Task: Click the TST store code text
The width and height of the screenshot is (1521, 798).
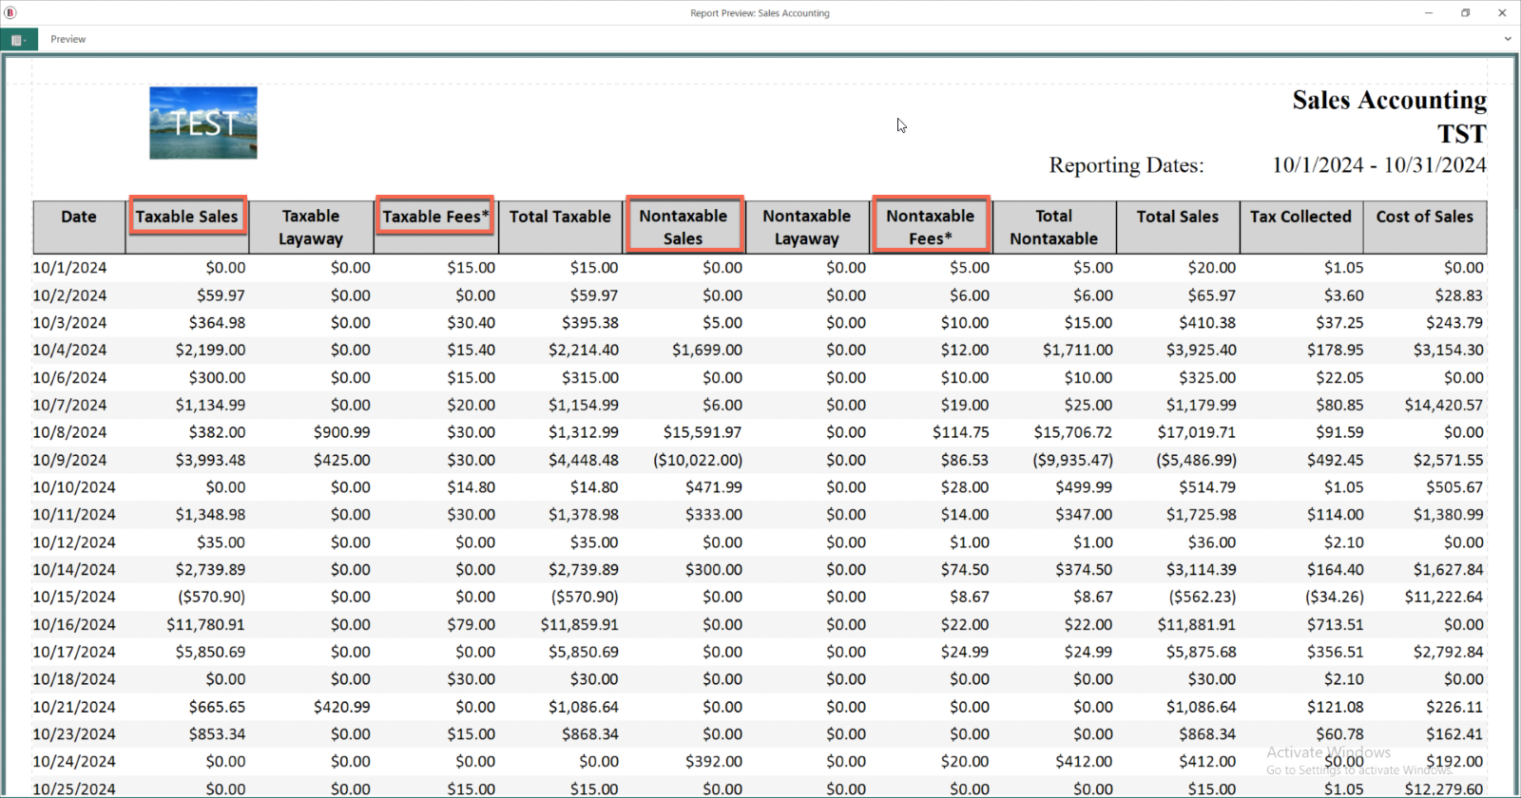Action: point(1462,134)
